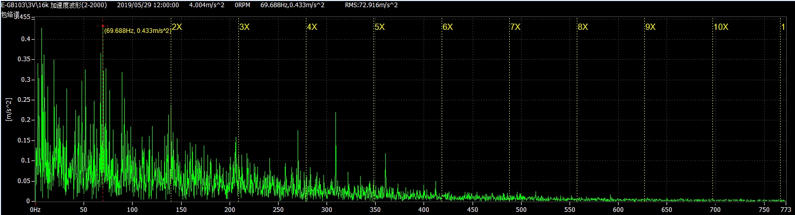Select the 9X harmonic marker label
This screenshot has height=215, width=795.
tap(650, 27)
